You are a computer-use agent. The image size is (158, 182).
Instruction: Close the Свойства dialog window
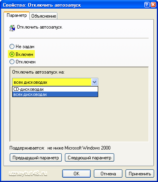pyautogui.click(x=153, y=5)
